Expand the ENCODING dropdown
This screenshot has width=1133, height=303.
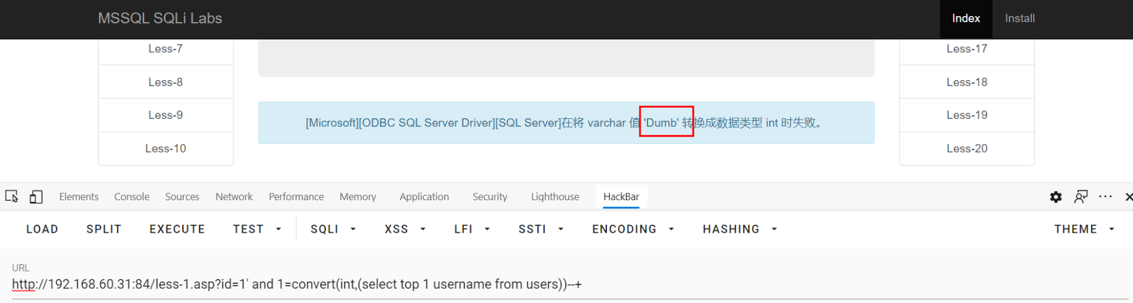633,229
